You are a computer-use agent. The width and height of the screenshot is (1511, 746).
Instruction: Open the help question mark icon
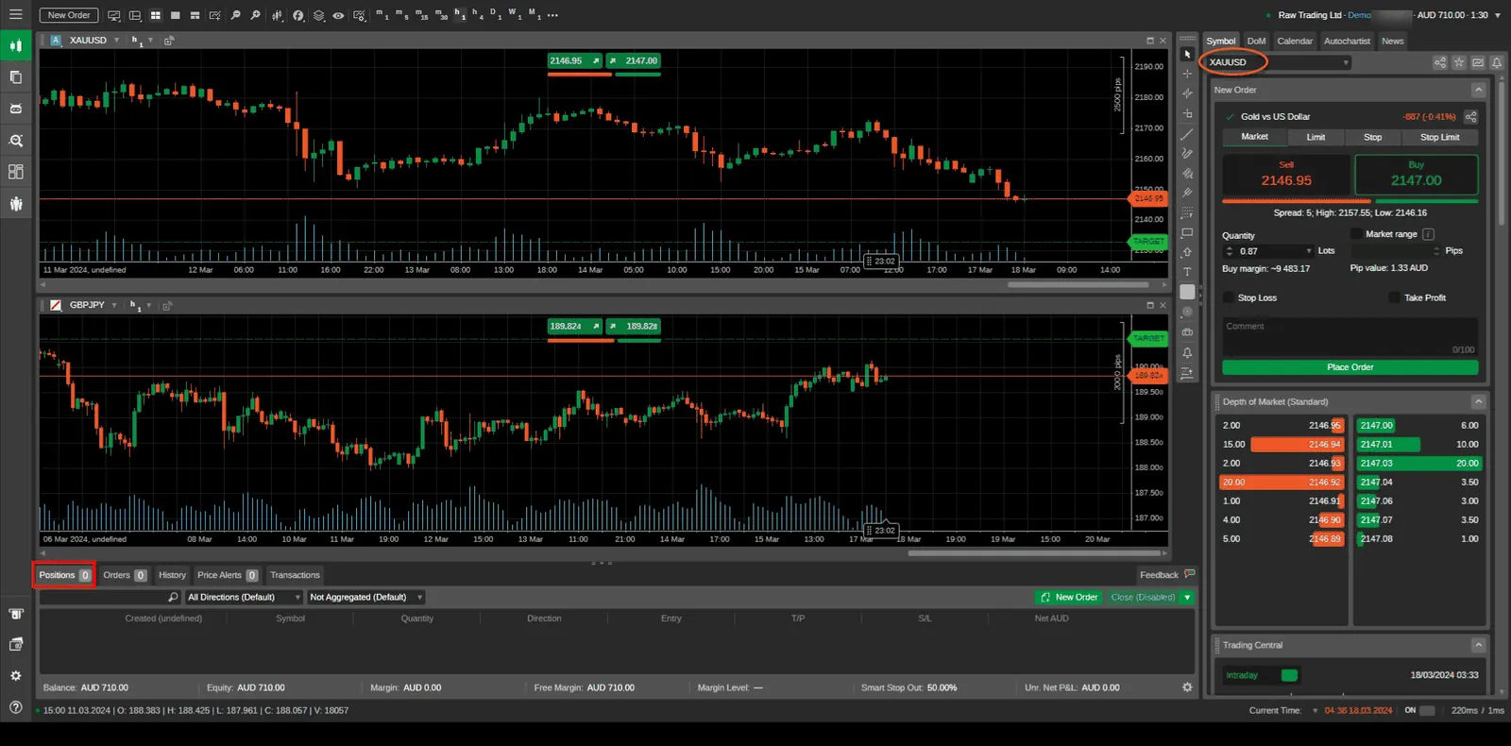[x=16, y=707]
